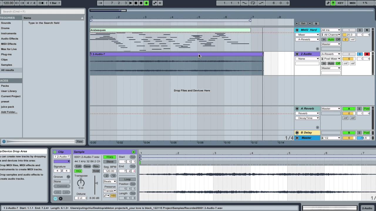Set 2 Audio monitoring to Auto
376x211 pixels.
coord(331,63)
